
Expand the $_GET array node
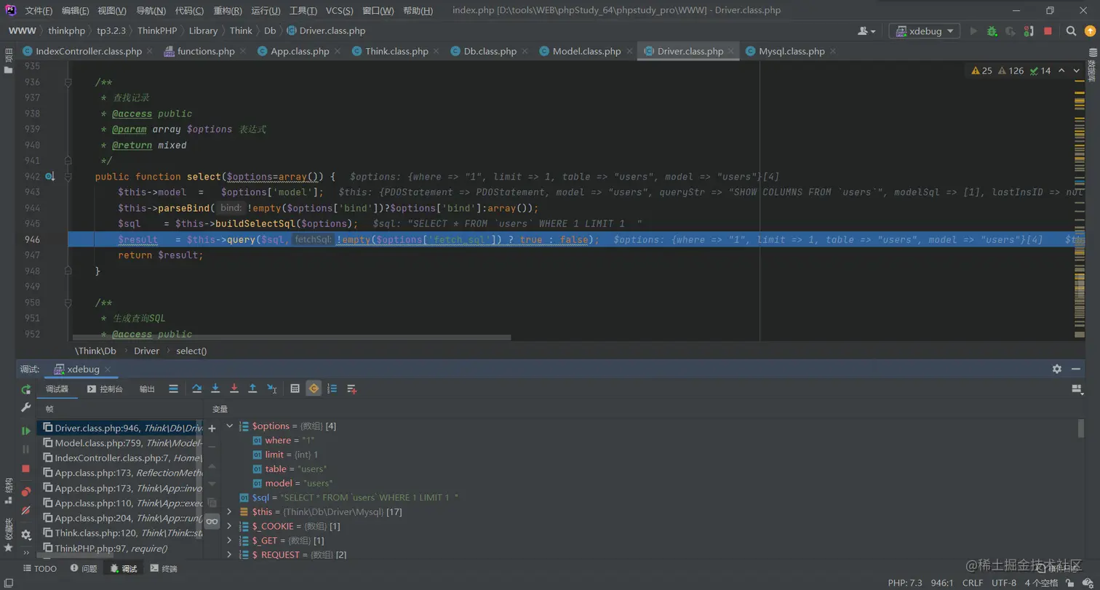pos(230,541)
